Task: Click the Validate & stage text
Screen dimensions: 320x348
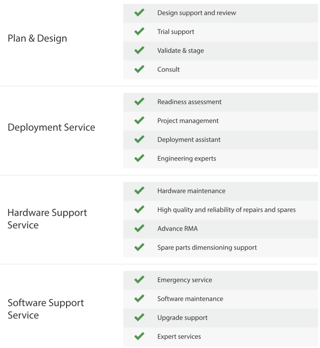Action: (x=181, y=51)
